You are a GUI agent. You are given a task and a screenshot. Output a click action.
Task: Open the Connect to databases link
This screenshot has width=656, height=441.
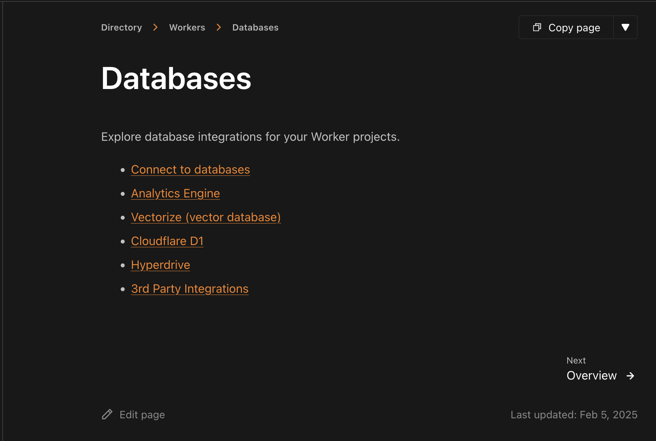click(x=190, y=169)
